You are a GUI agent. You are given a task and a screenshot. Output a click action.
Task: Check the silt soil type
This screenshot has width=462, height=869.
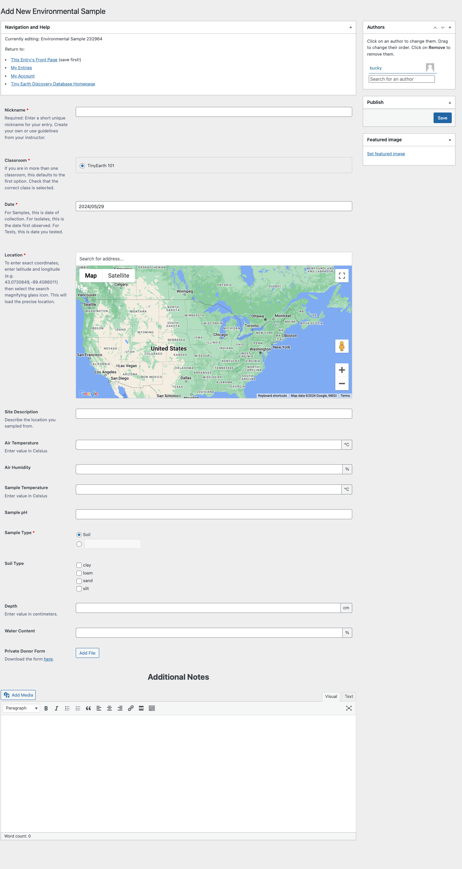coord(79,589)
